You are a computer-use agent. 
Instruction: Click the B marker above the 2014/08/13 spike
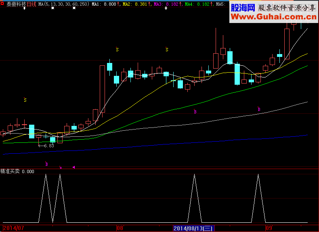tap(195, 111)
